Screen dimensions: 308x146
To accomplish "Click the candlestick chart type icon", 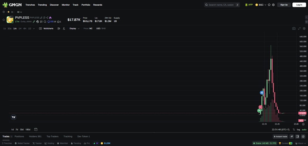I will click(x=59, y=28).
